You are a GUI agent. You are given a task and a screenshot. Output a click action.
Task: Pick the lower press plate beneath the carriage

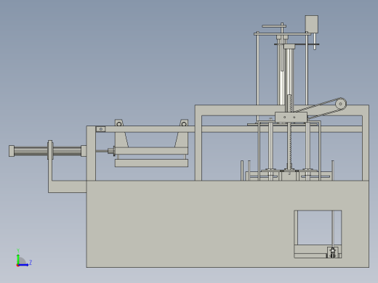151,163
